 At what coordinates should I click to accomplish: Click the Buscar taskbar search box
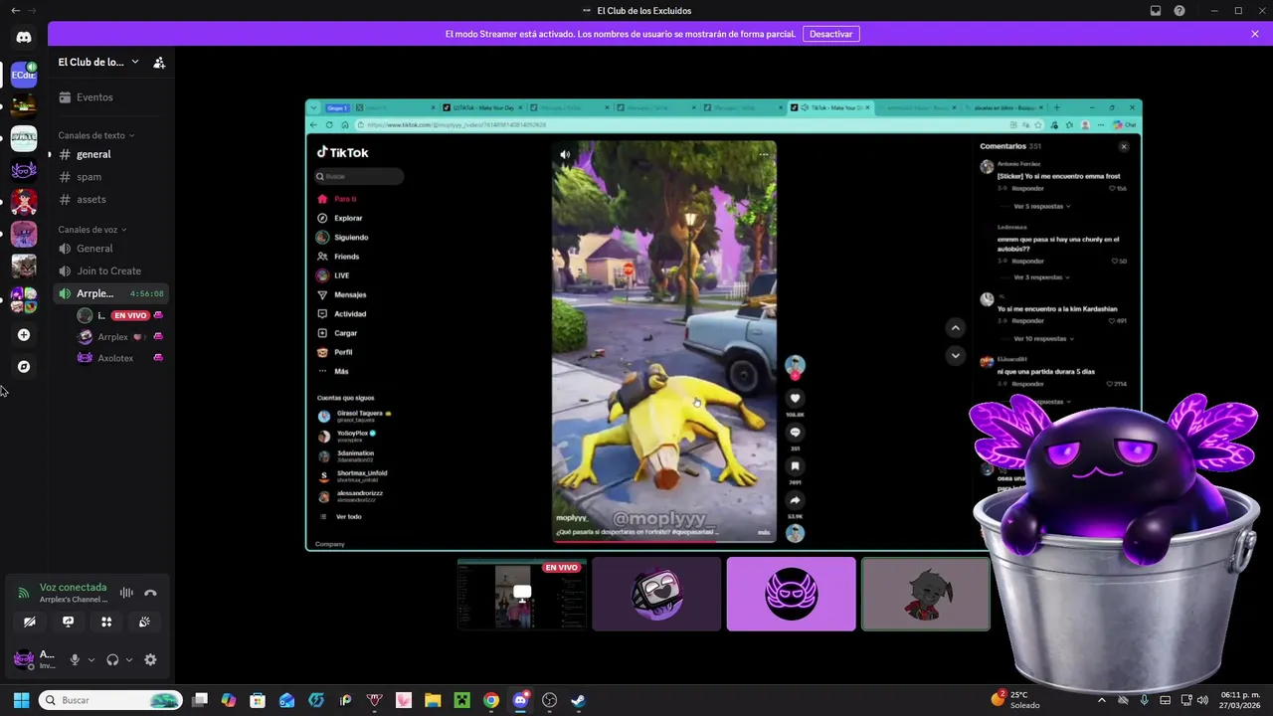pyautogui.click(x=110, y=700)
